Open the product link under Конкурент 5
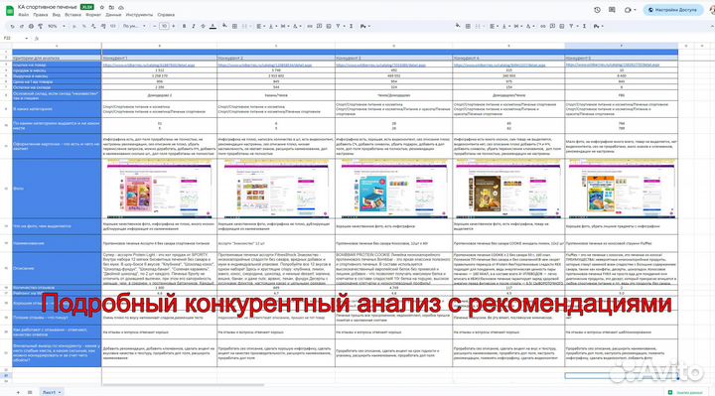 coord(614,66)
